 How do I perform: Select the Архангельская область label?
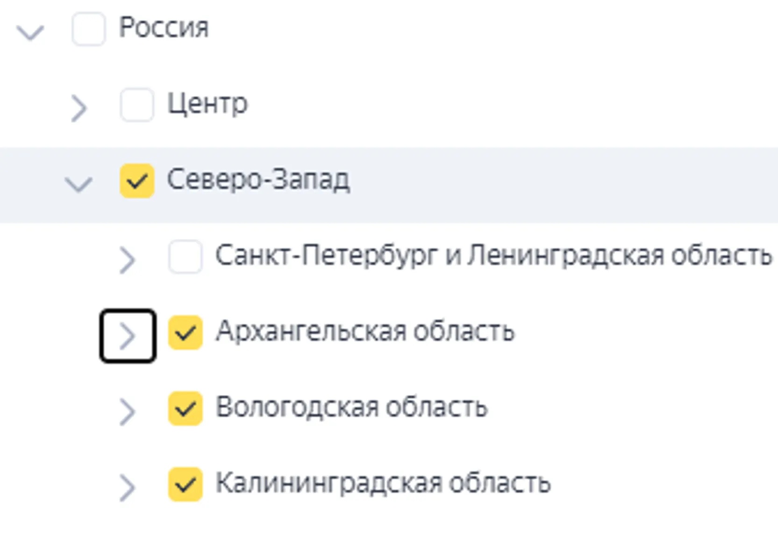click(365, 331)
